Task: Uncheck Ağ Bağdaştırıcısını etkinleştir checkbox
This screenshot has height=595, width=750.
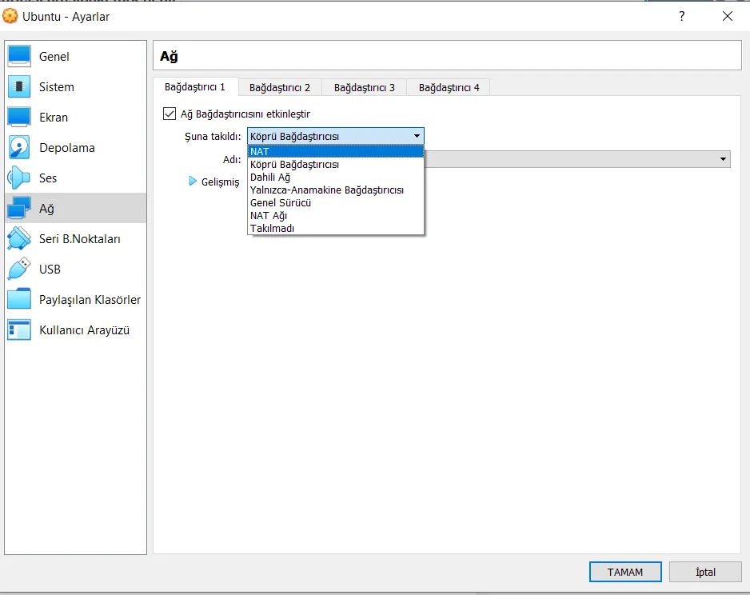Action: [x=170, y=114]
